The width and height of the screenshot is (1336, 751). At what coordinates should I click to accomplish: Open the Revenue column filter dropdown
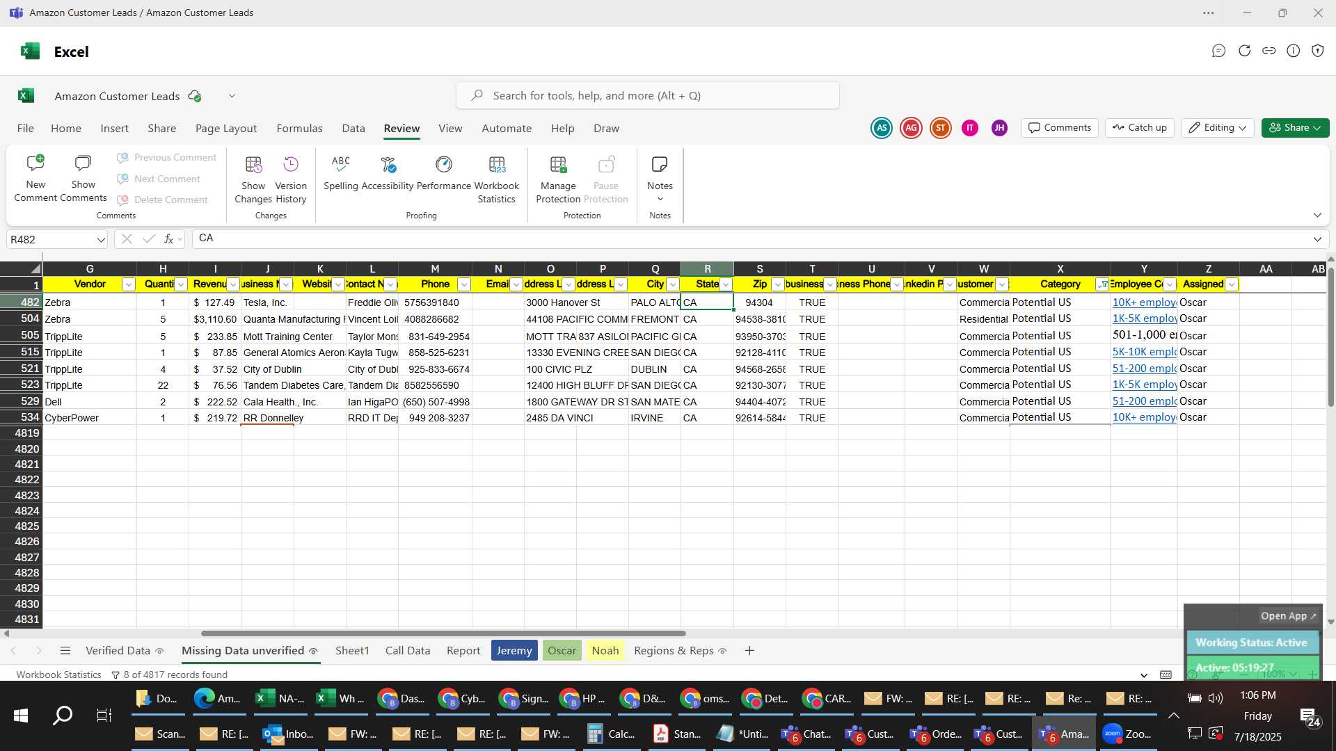[x=233, y=284]
